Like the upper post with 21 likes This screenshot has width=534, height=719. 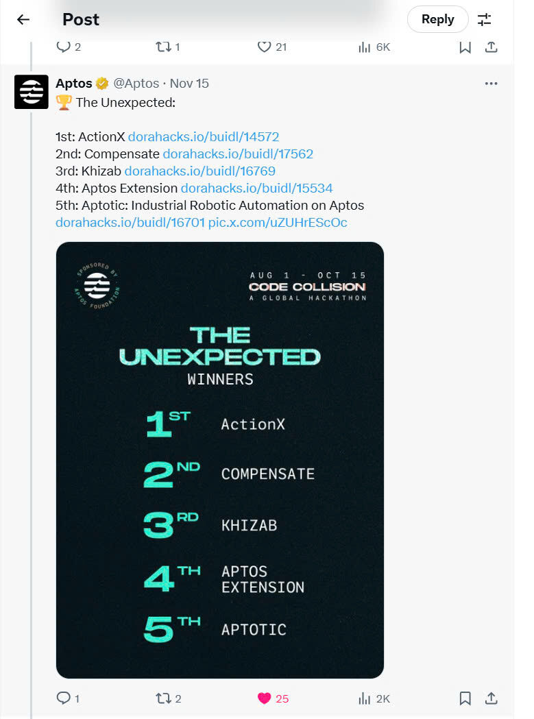tap(265, 47)
